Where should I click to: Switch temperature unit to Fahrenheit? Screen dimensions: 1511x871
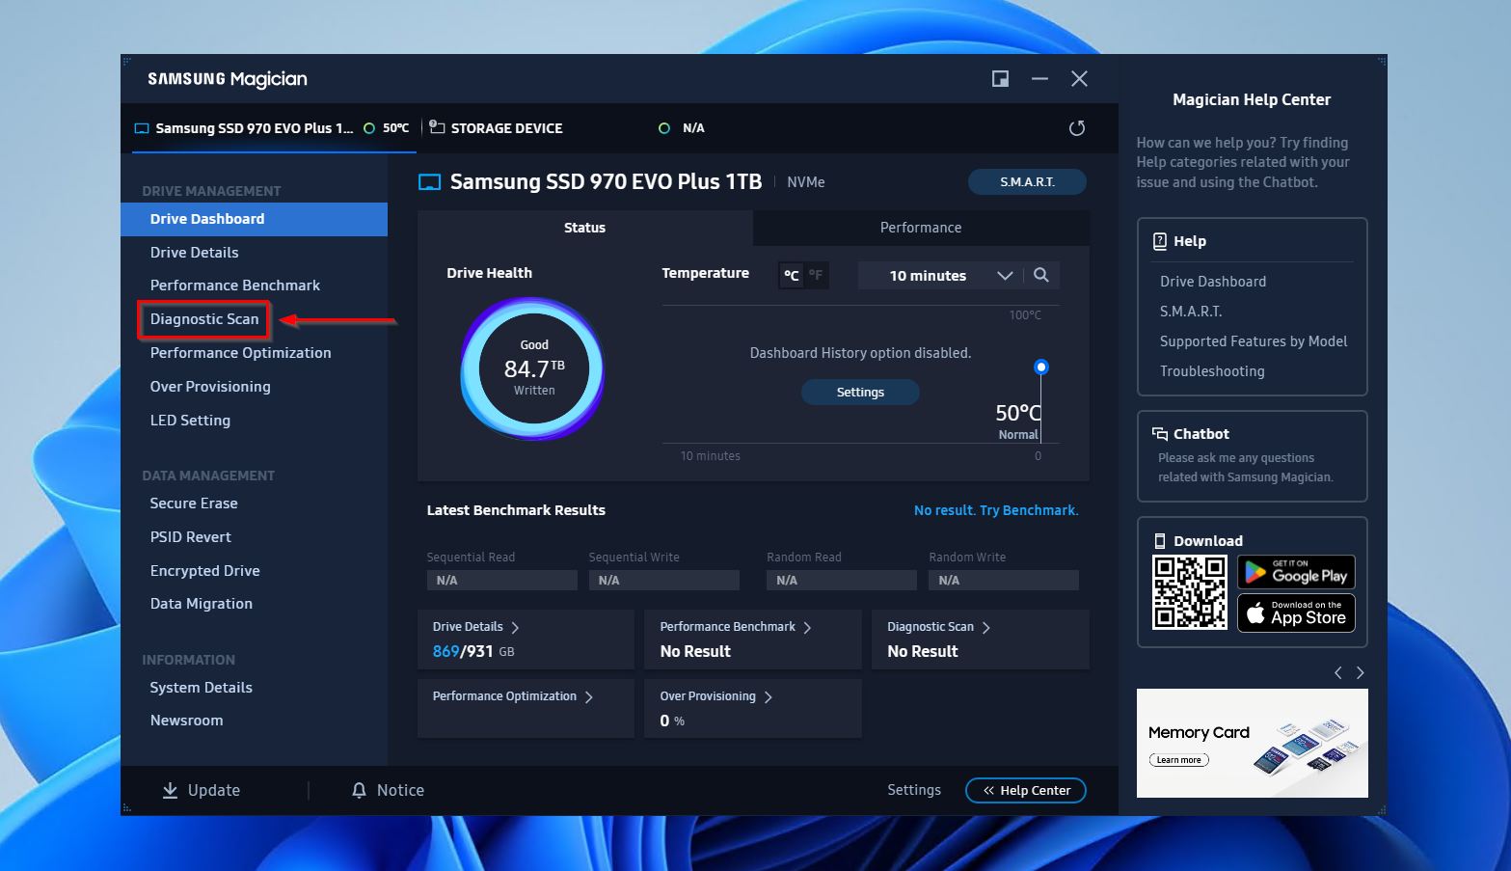point(816,275)
